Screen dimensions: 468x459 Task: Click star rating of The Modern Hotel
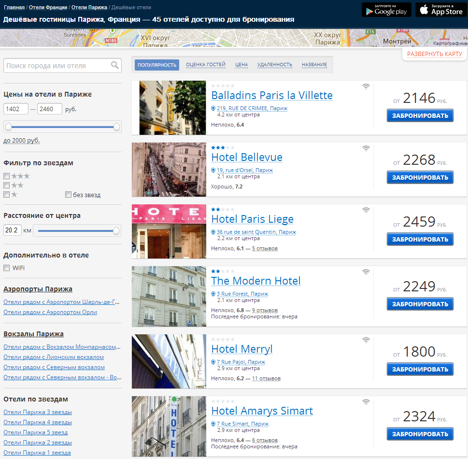tap(223, 271)
